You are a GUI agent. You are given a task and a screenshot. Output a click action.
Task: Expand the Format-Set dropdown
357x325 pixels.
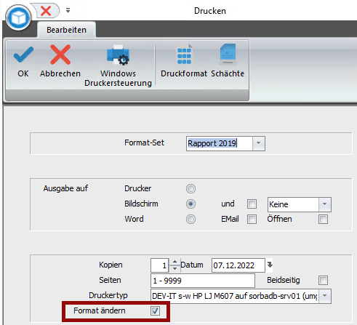point(259,143)
